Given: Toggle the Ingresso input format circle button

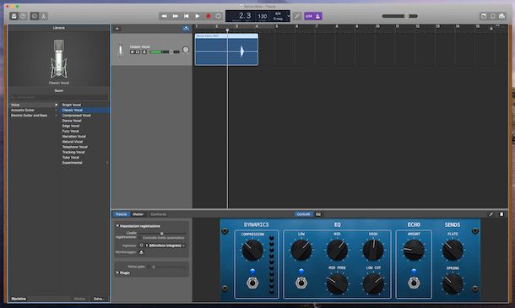Looking at the screenshot, I should 142,246.
